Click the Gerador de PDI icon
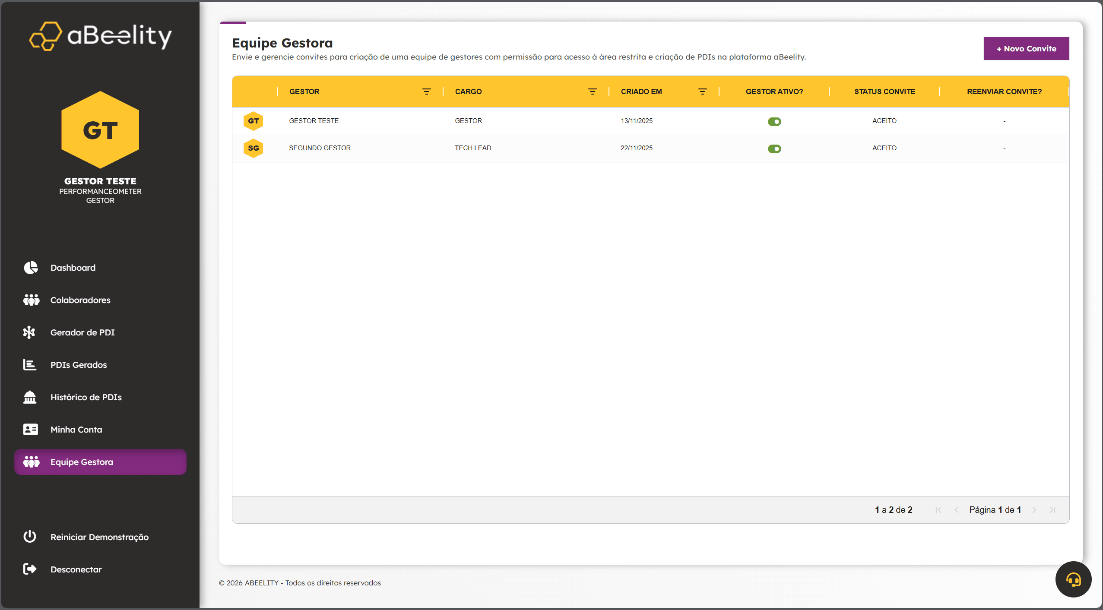 coord(29,332)
